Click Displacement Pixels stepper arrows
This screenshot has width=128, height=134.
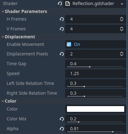point(122,54)
